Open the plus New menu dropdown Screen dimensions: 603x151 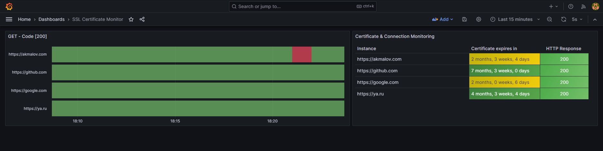[x=553, y=6]
